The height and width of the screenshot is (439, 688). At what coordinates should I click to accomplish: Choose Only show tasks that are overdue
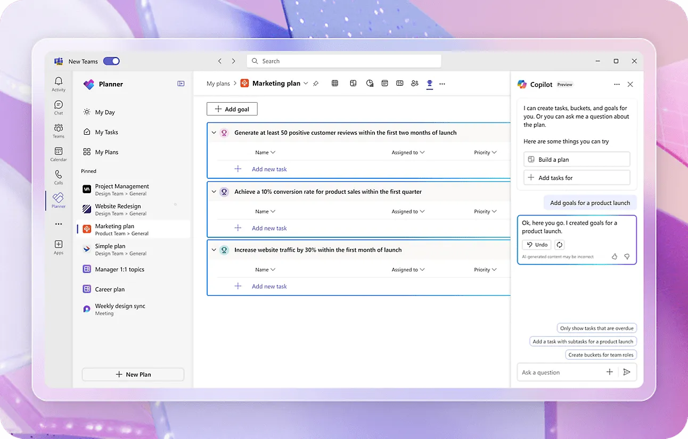(597, 328)
